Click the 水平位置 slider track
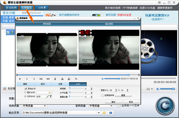Image resolution: width=179 pixels, height=118 pixels. coord(76,93)
